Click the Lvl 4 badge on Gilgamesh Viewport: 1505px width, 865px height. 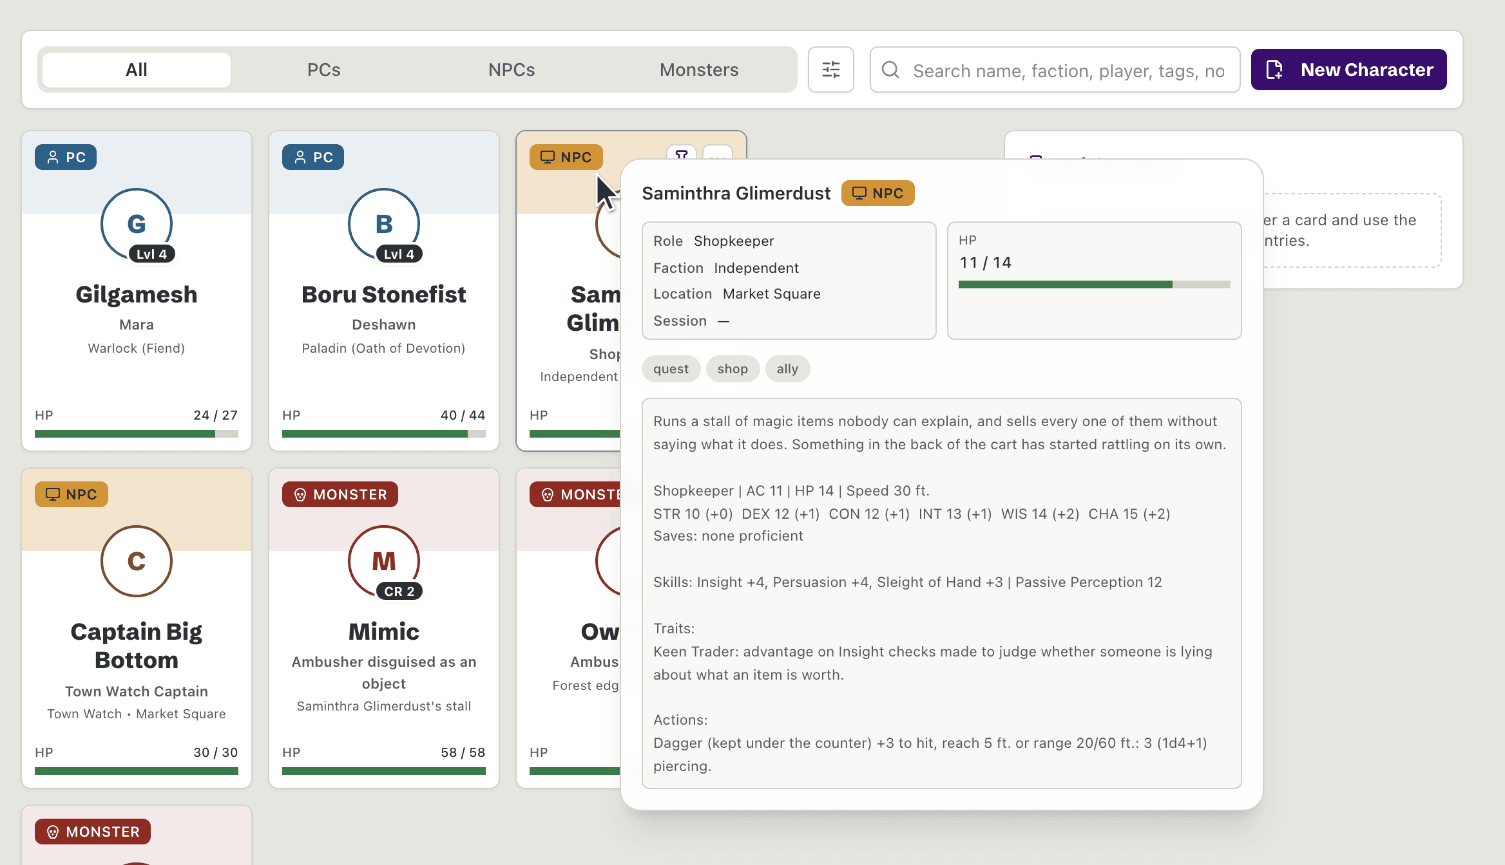[x=151, y=254]
